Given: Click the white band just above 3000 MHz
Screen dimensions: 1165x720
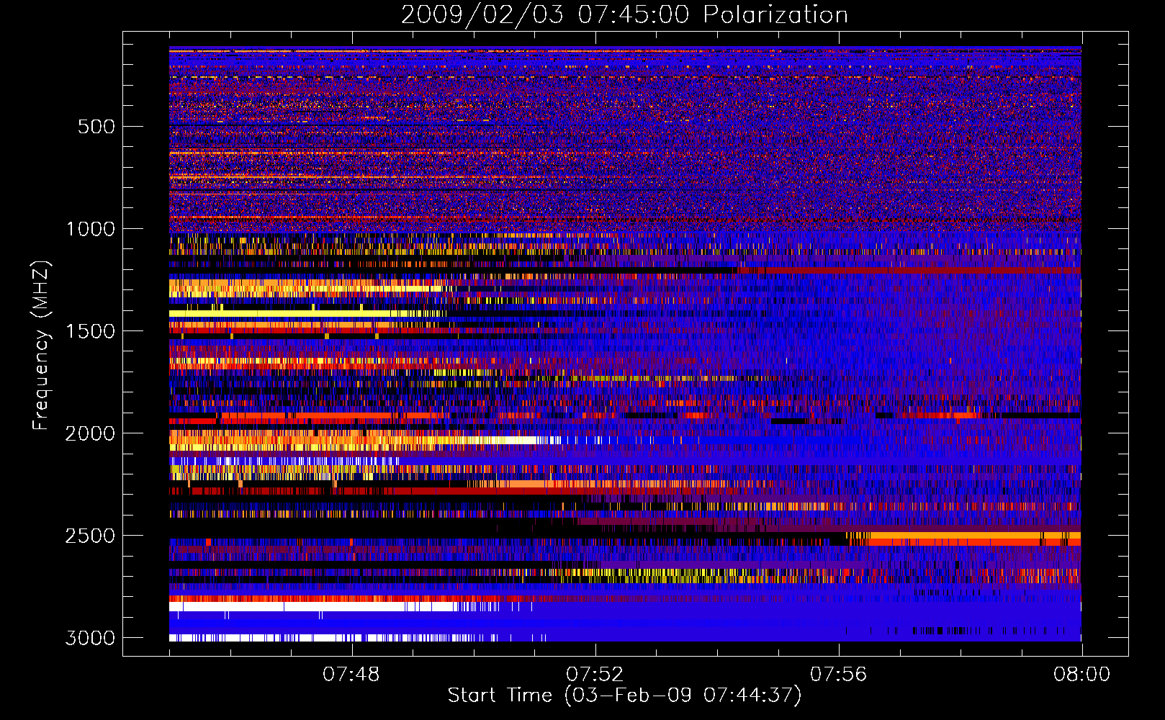Looking at the screenshot, I should click(313, 607).
